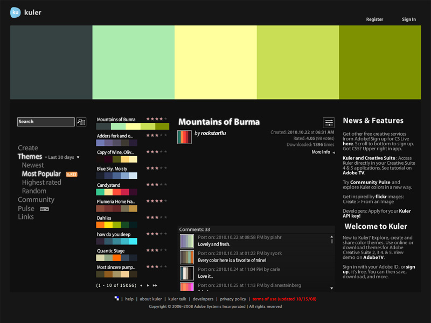Image resolution: width=431 pixels, height=323 pixels.
Task: Click piahr's comment avatar thumbnail
Action: pos(187,241)
